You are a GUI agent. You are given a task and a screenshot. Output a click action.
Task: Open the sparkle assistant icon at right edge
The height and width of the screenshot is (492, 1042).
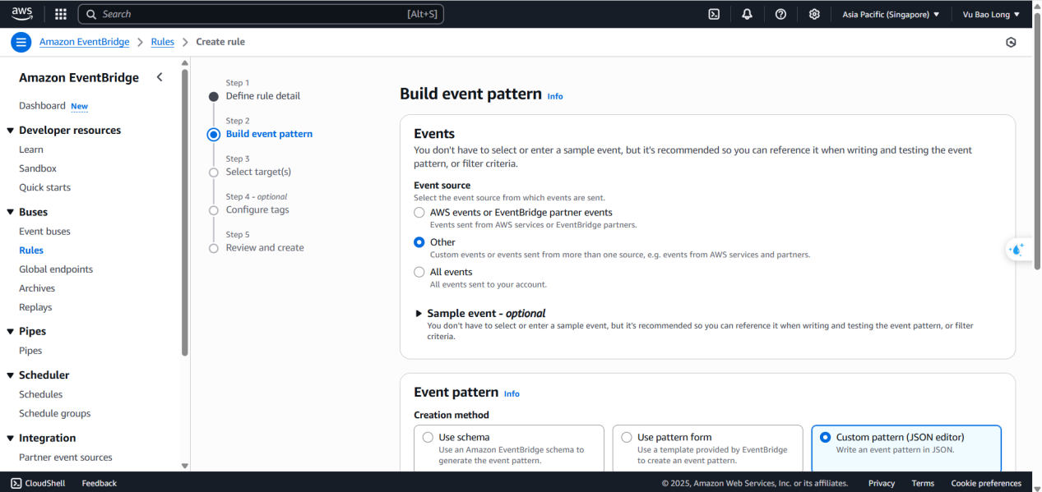click(x=1018, y=249)
